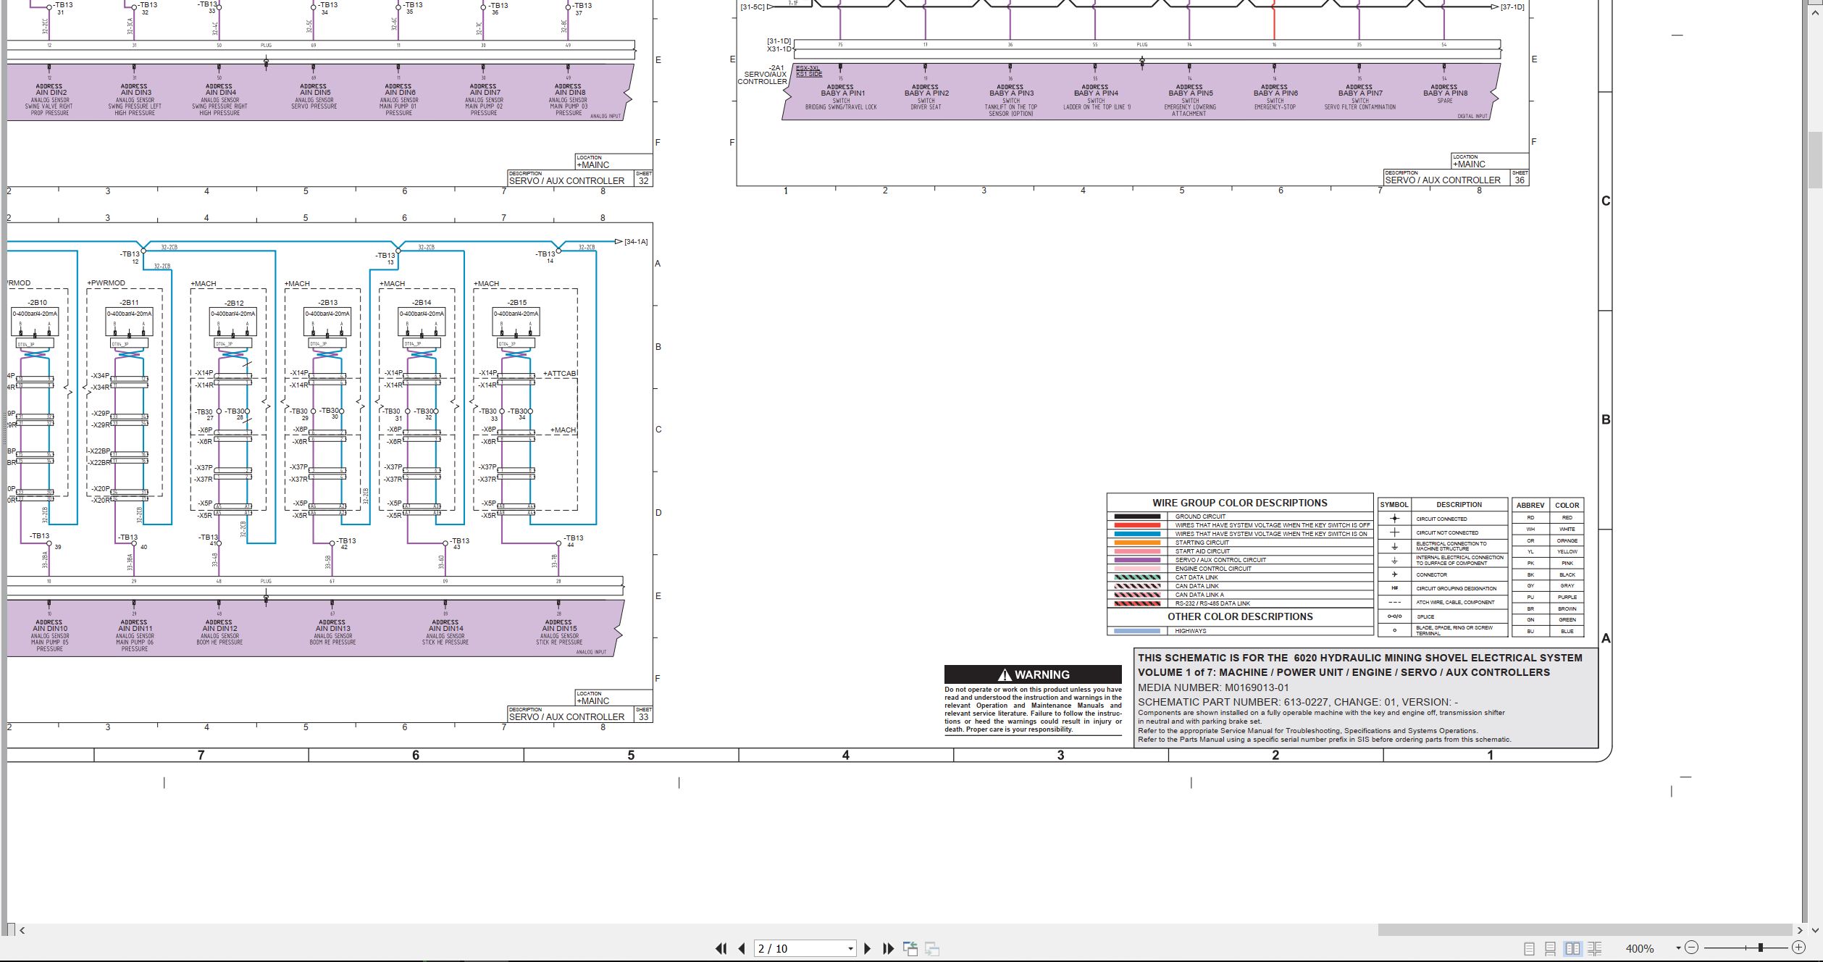This screenshot has width=1823, height=962.
Task: Click the OTHER COLOR DESCRIPTIONS heading
Action: (1240, 616)
